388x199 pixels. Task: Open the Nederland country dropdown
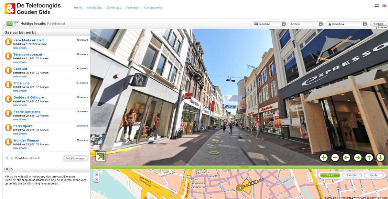270,24
